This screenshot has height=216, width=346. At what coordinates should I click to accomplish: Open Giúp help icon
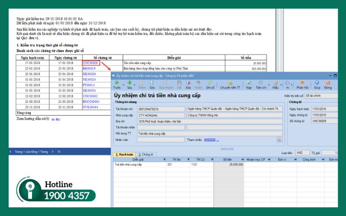(x=317, y=84)
